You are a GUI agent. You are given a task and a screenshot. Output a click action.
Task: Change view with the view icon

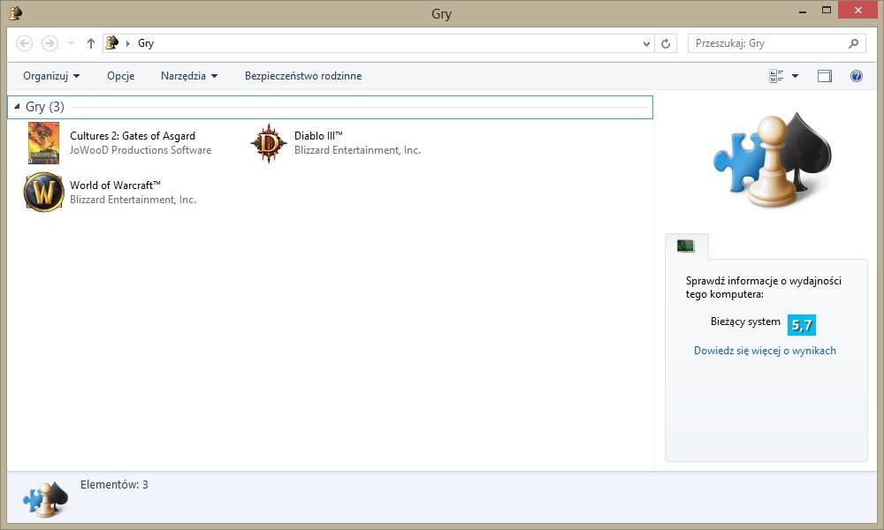[x=776, y=76]
